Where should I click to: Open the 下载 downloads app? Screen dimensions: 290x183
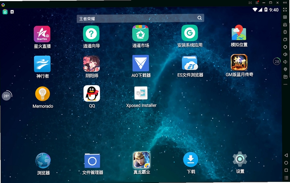(191, 159)
